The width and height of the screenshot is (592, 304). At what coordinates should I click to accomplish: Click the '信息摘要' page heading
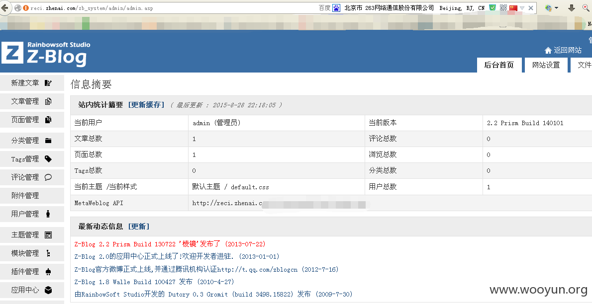coord(91,84)
